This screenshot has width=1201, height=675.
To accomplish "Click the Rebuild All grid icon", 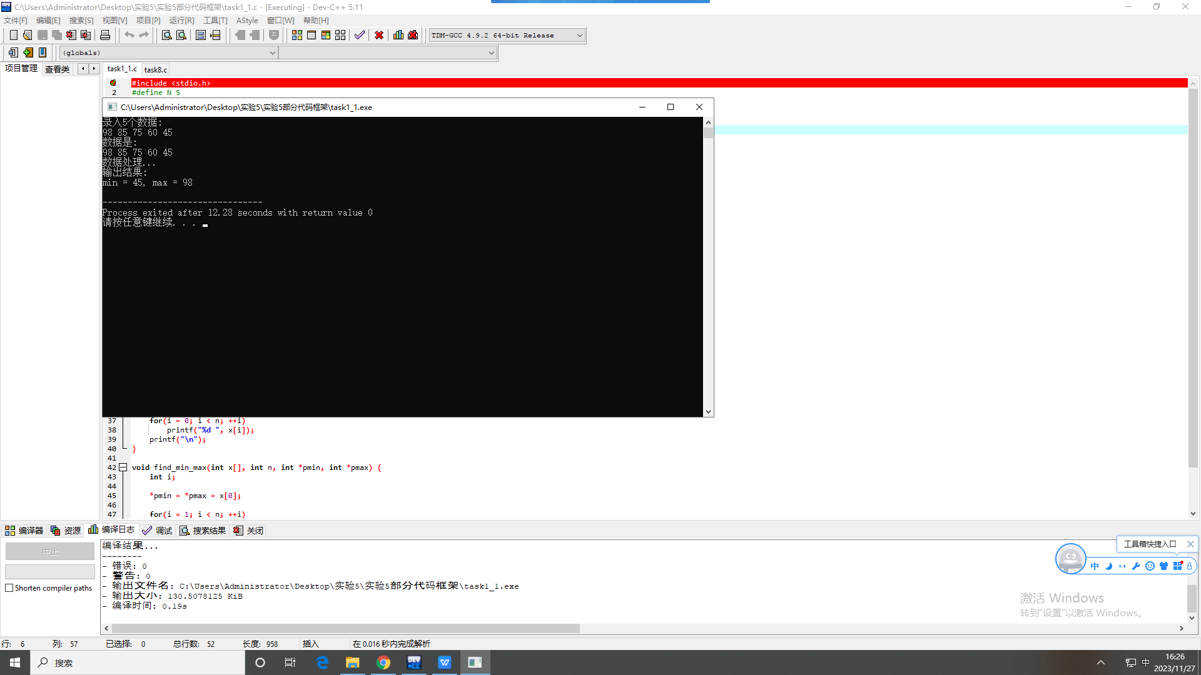I will pyautogui.click(x=340, y=35).
